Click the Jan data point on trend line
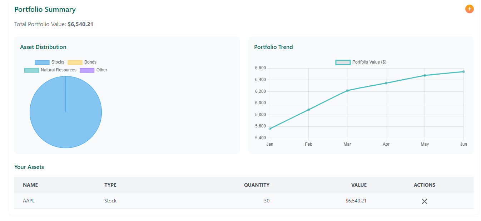Screen dimensions: 481x221 pyautogui.click(x=270, y=129)
